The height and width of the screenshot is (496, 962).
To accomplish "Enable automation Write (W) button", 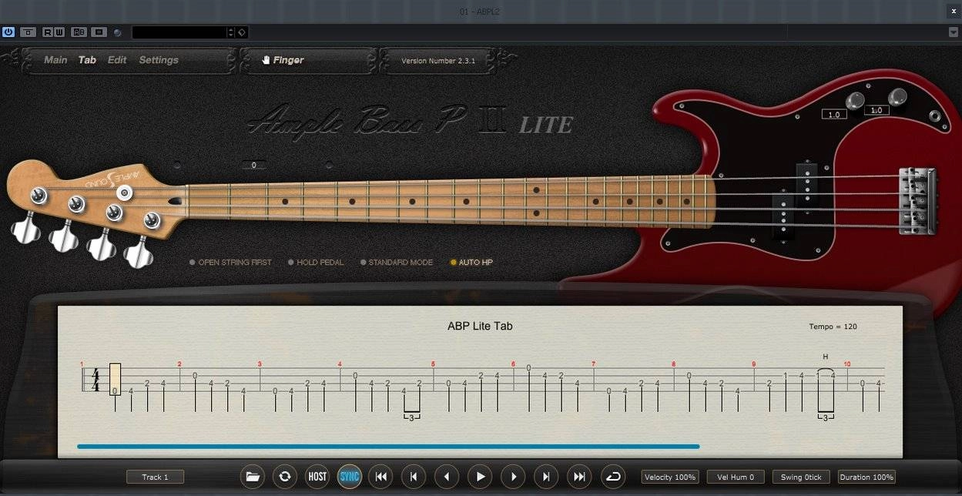I will tap(59, 32).
